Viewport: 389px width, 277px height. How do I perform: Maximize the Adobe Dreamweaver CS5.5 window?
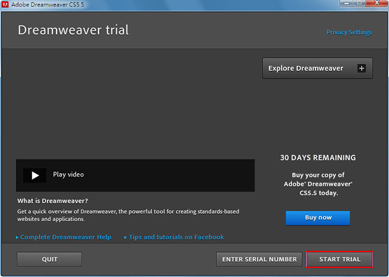tap(359, 3)
